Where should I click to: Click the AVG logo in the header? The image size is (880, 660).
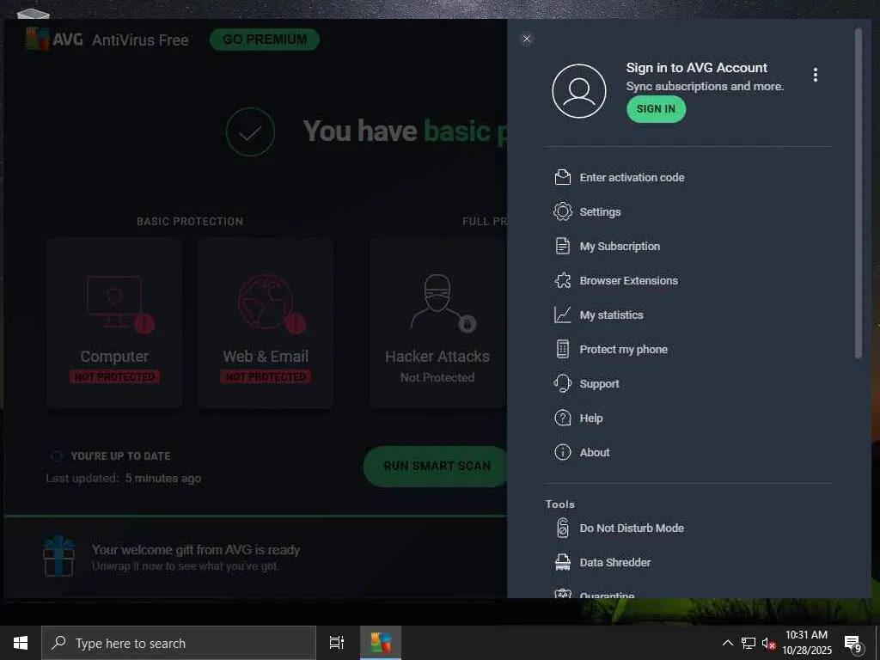pos(54,40)
